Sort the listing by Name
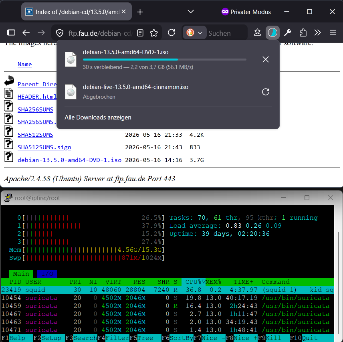This screenshot has height=342, width=343. (x=25, y=64)
